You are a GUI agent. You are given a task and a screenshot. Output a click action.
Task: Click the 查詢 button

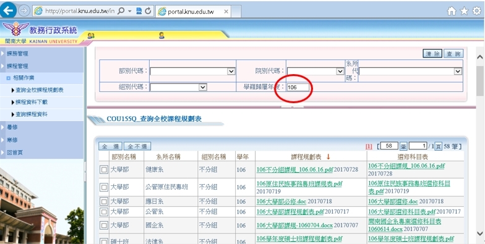point(453,54)
